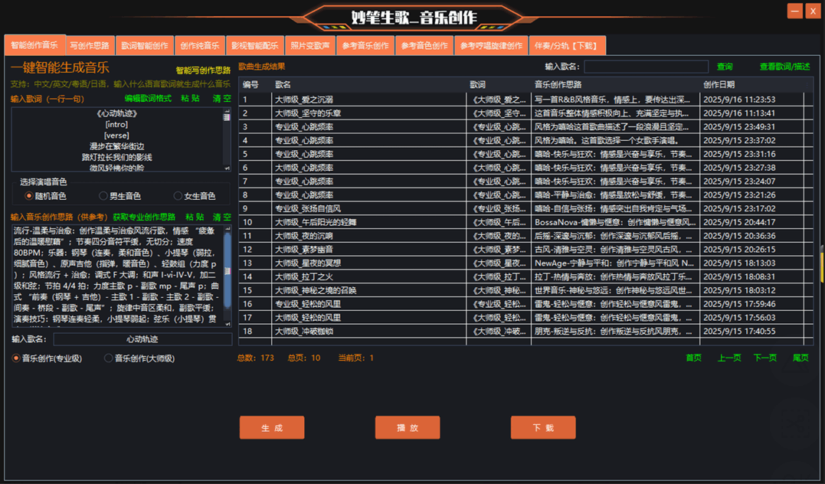Click 获取专业创作思路 link
The height and width of the screenshot is (484, 825).
pos(144,217)
